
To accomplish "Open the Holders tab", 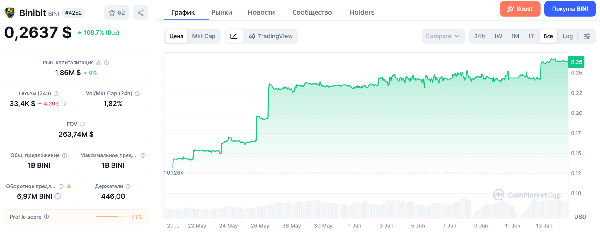I will click(362, 12).
